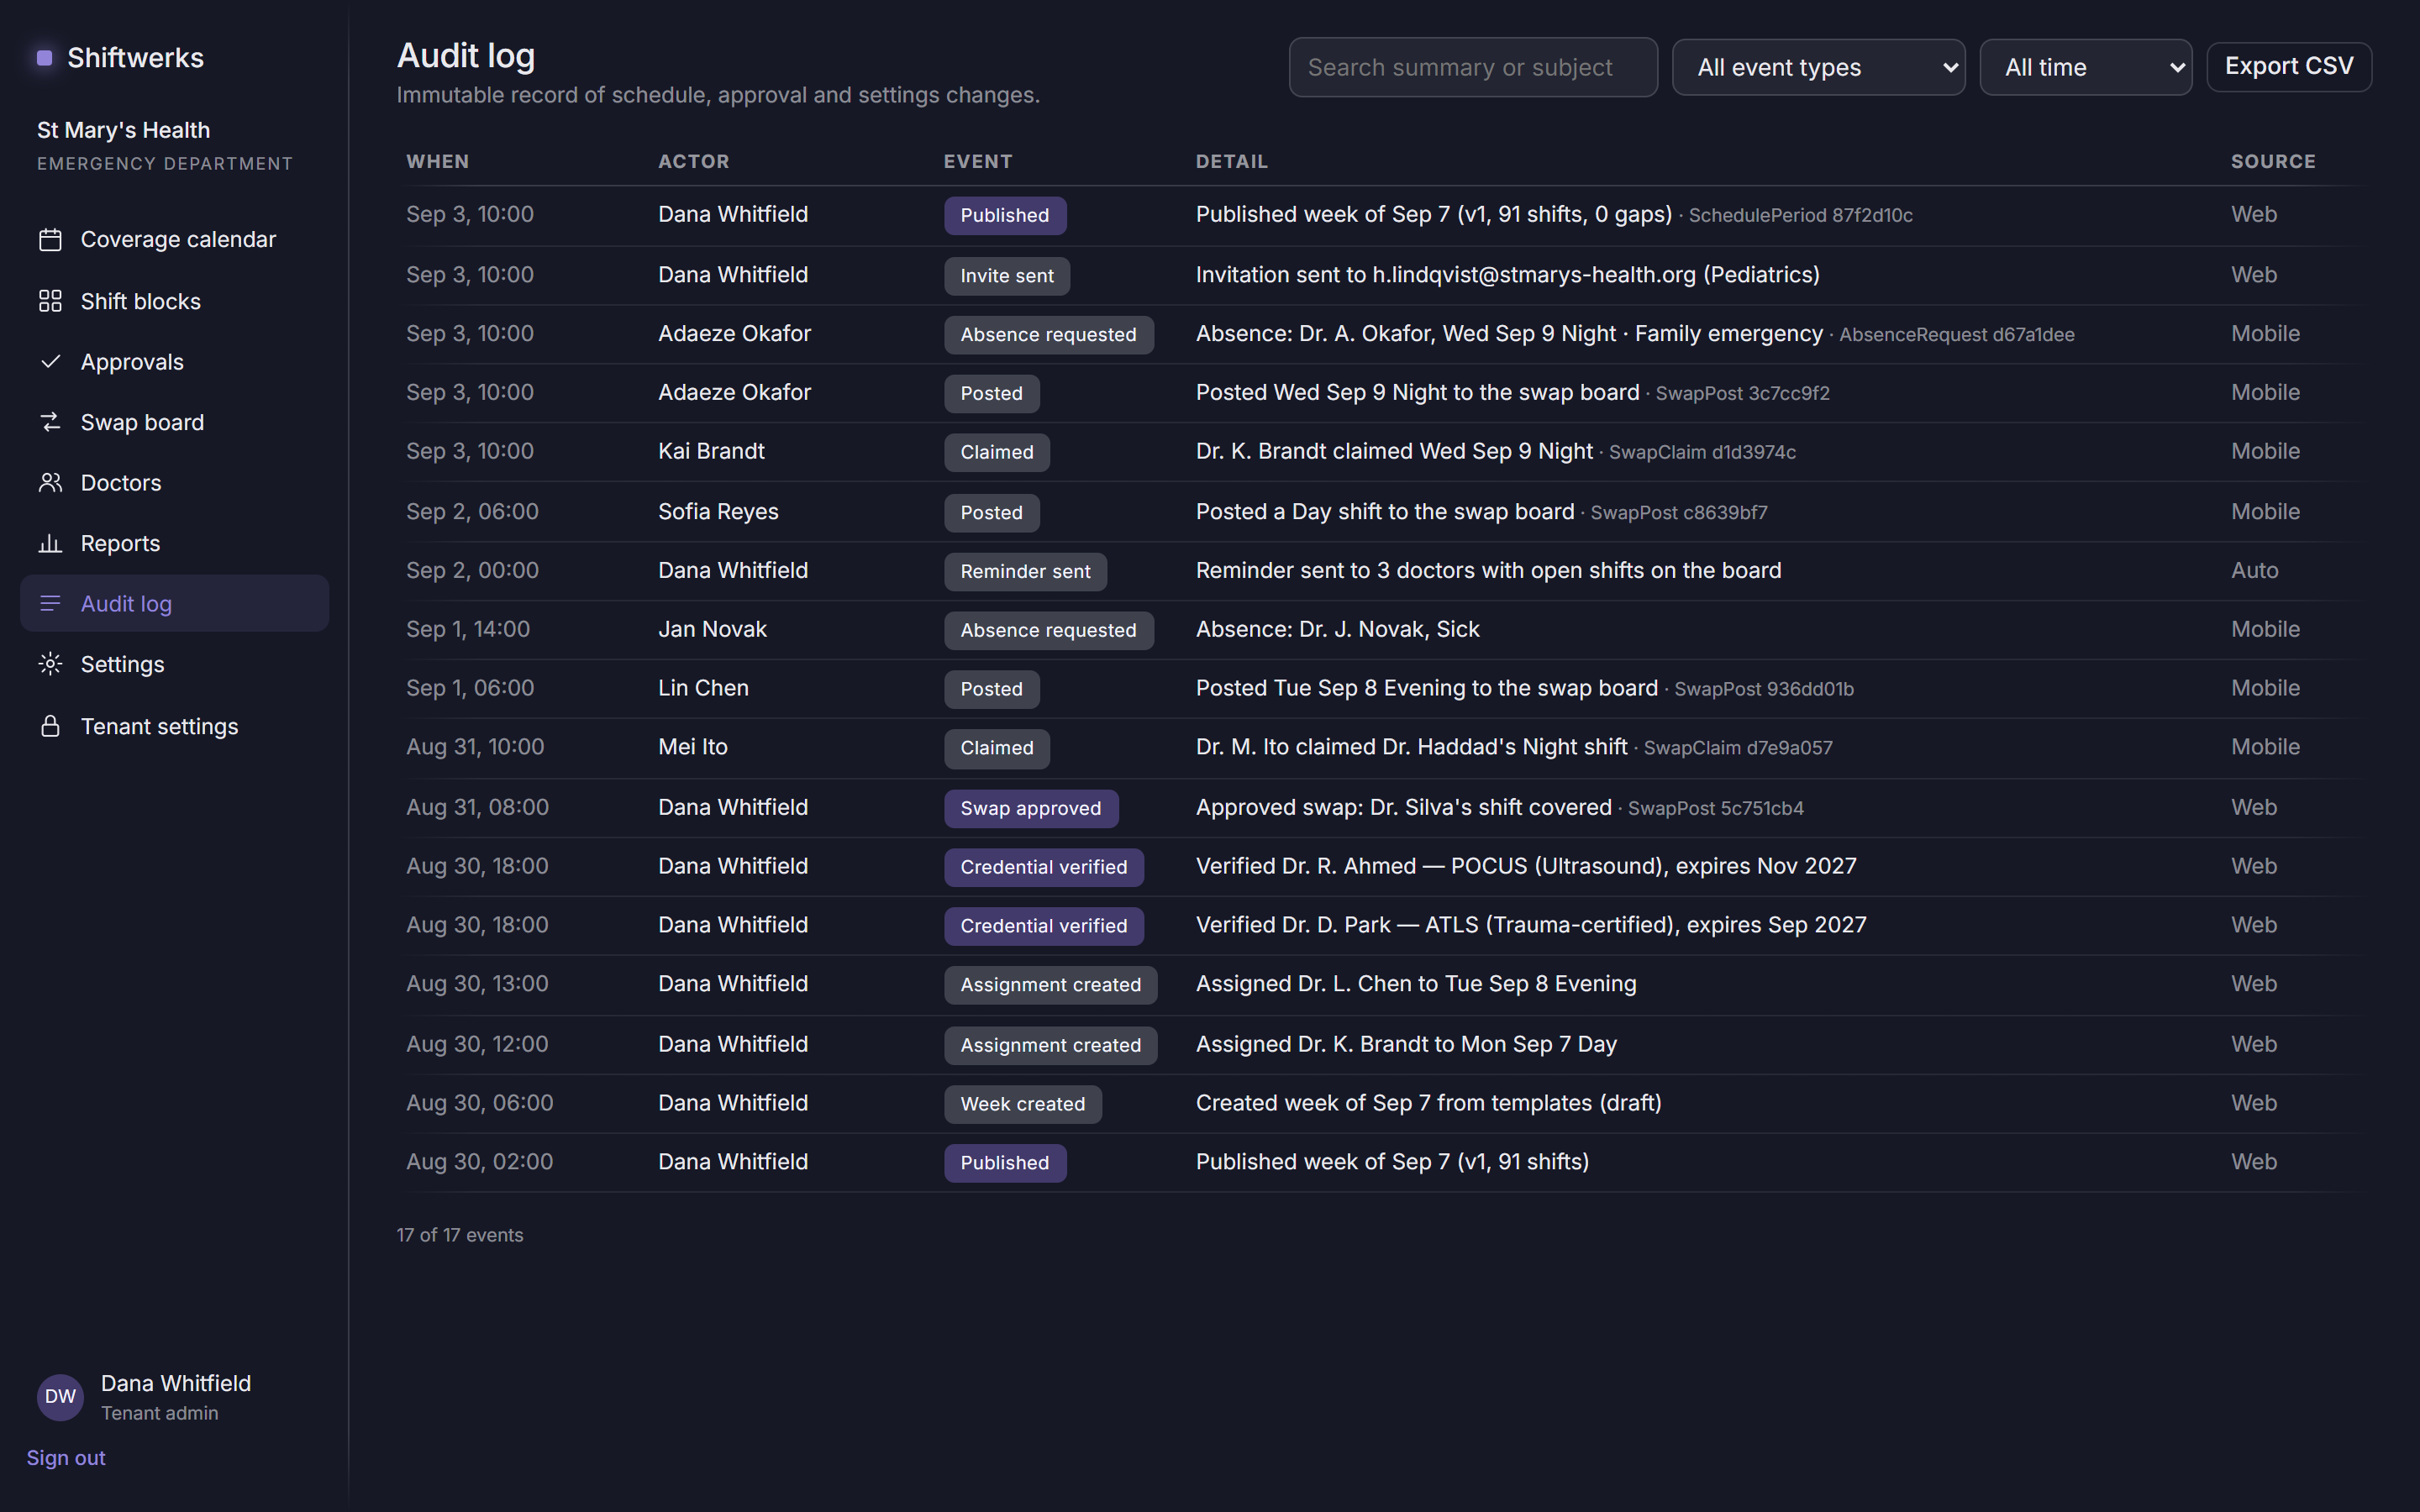Open Coverage calendar page
This screenshot has width=2420, height=1512.
(x=175, y=240)
